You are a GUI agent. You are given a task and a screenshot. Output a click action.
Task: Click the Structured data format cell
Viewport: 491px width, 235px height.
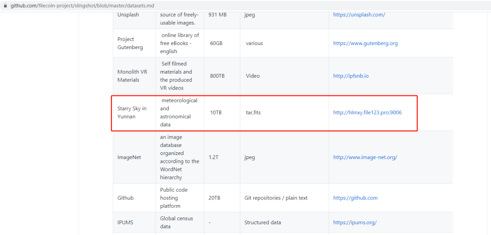(x=284, y=222)
